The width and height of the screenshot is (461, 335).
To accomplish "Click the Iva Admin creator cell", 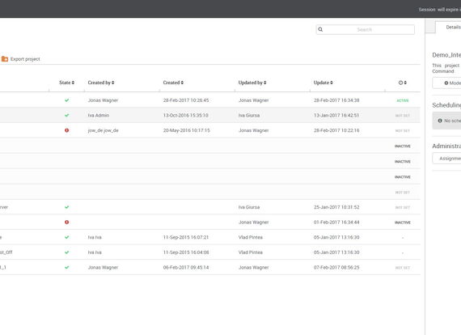I will coord(98,115).
